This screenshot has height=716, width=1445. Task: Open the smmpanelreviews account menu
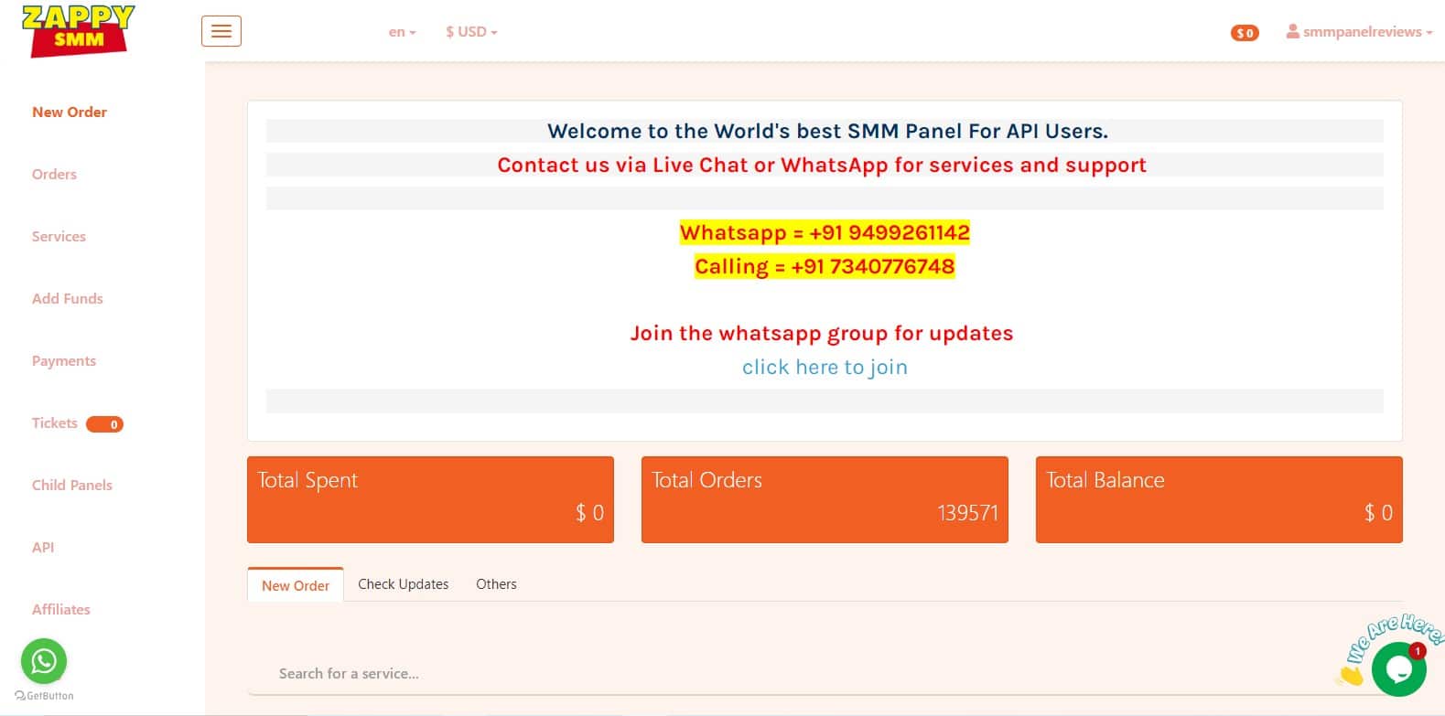(1359, 32)
